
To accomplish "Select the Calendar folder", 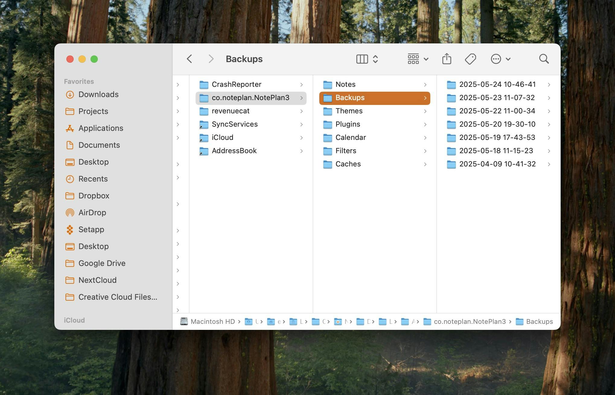I will [374, 137].
